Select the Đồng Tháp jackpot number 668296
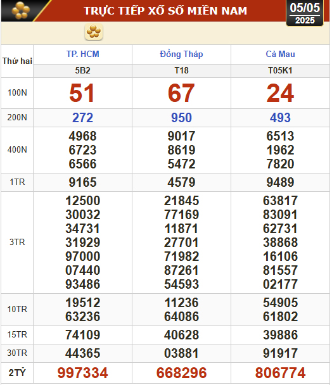The image size is (332, 385). tap(181, 373)
